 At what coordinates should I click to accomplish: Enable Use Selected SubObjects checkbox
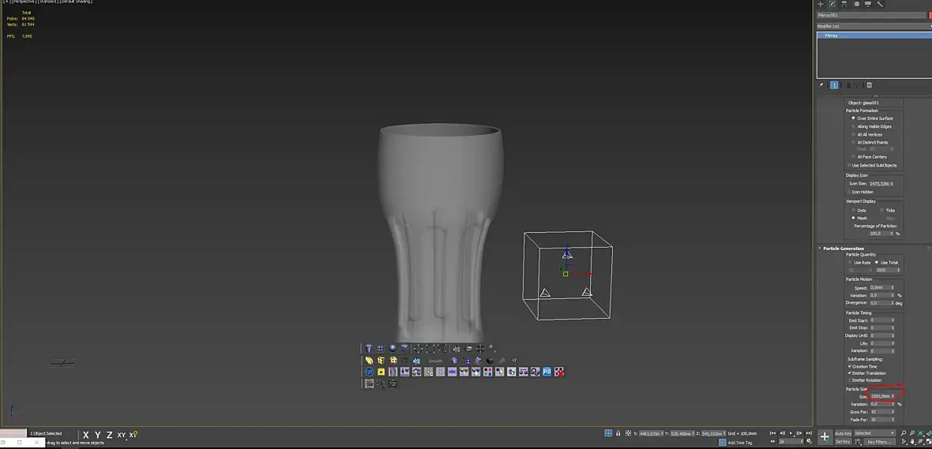[x=872, y=165]
